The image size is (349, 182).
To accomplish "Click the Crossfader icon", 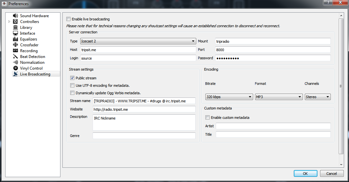I will [x=15, y=45].
